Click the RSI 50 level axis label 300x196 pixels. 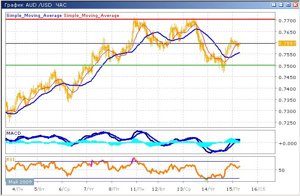point(282,171)
